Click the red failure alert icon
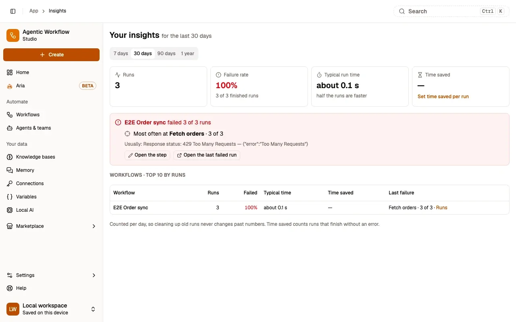The width and height of the screenshot is (516, 322). (x=118, y=122)
